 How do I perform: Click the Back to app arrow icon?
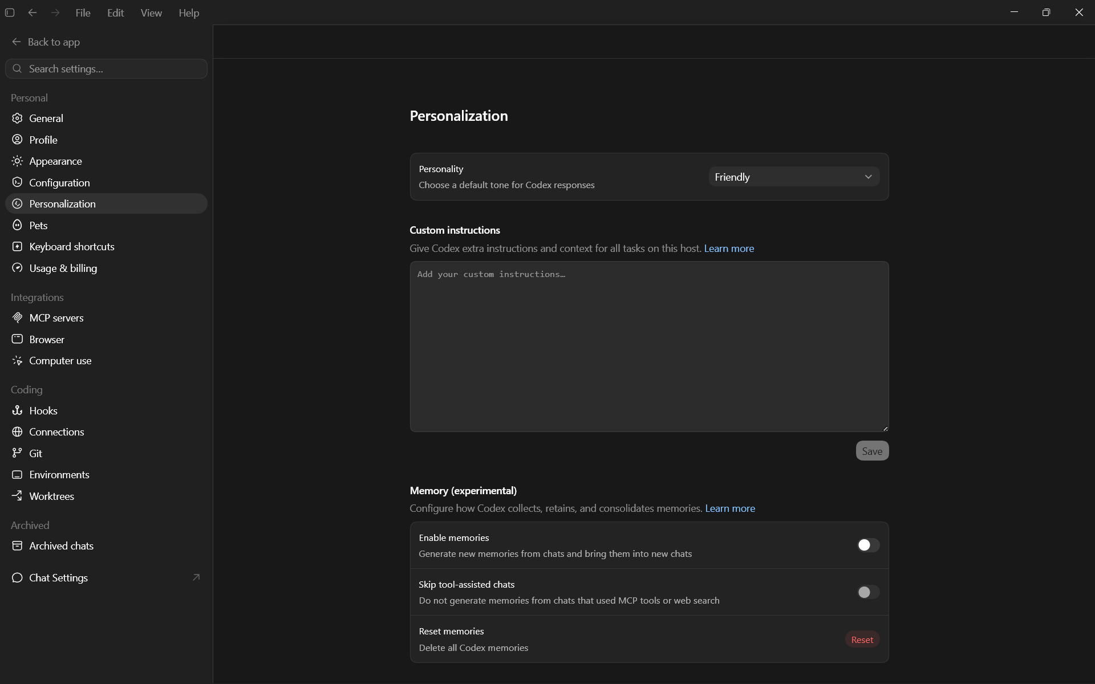[x=17, y=42]
